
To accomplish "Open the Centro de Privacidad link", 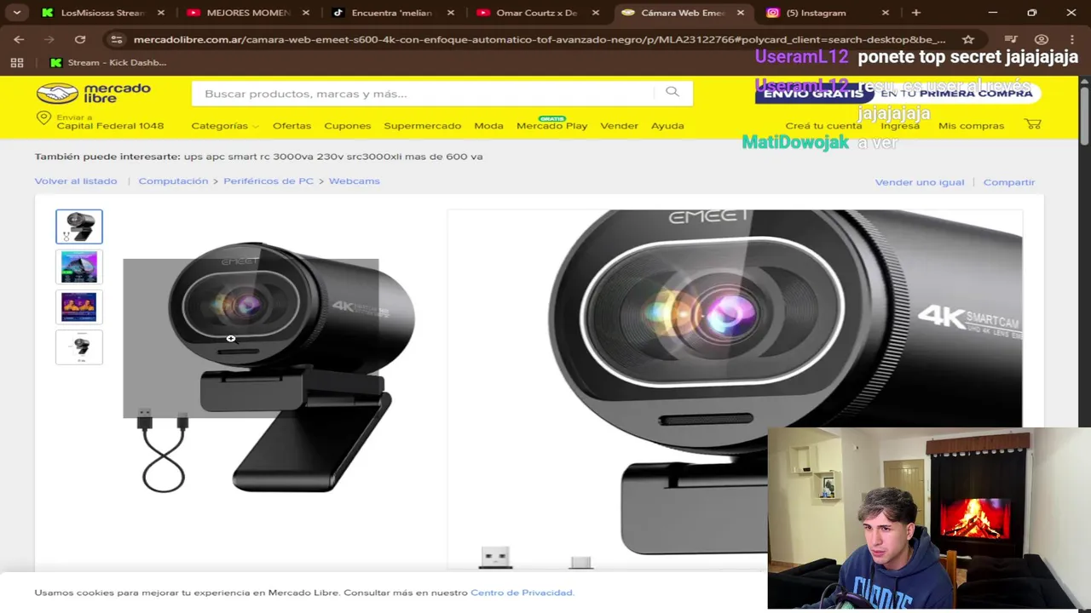I will point(522,593).
